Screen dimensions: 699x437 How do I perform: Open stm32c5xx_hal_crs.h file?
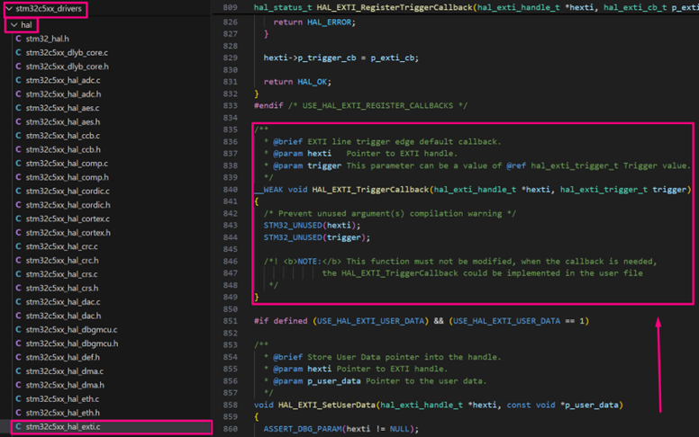pyautogui.click(x=62, y=288)
